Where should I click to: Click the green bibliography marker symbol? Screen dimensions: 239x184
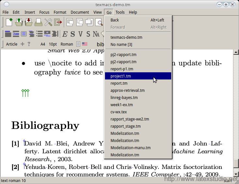pyautogui.click(x=25, y=93)
